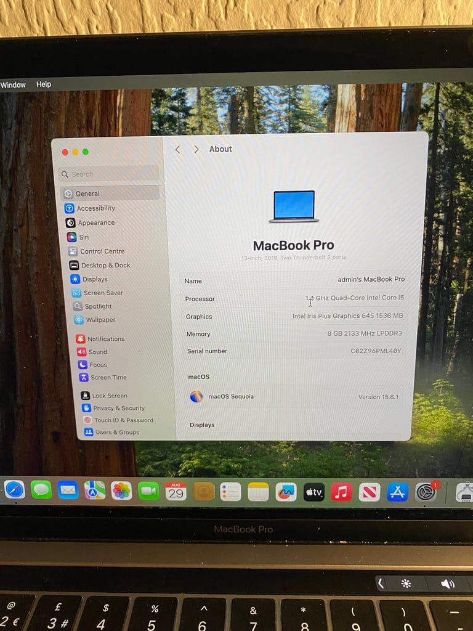
Task: Close the System Settings window
Action: coord(65,152)
